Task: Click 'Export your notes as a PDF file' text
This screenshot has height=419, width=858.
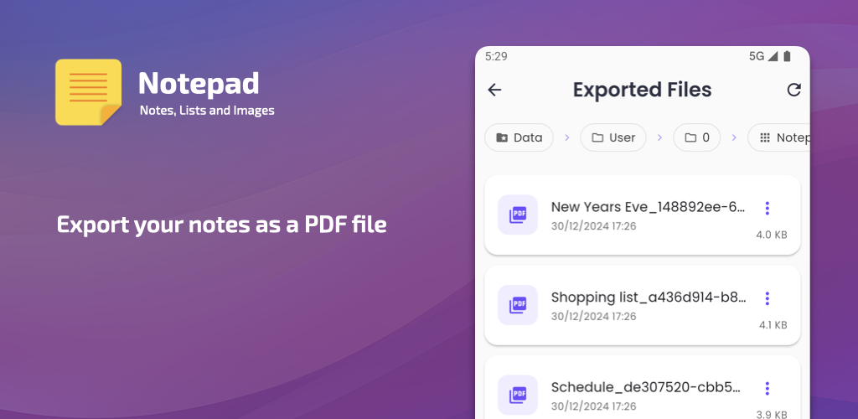Action: coord(221,225)
